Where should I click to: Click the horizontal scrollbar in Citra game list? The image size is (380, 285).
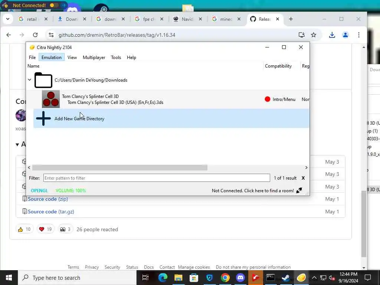click(x=120, y=167)
